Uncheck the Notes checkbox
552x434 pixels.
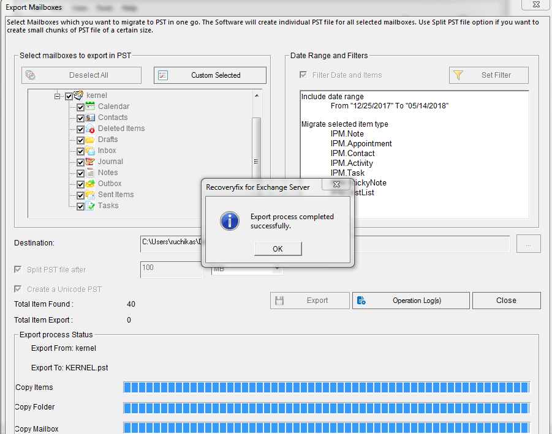tap(80, 173)
